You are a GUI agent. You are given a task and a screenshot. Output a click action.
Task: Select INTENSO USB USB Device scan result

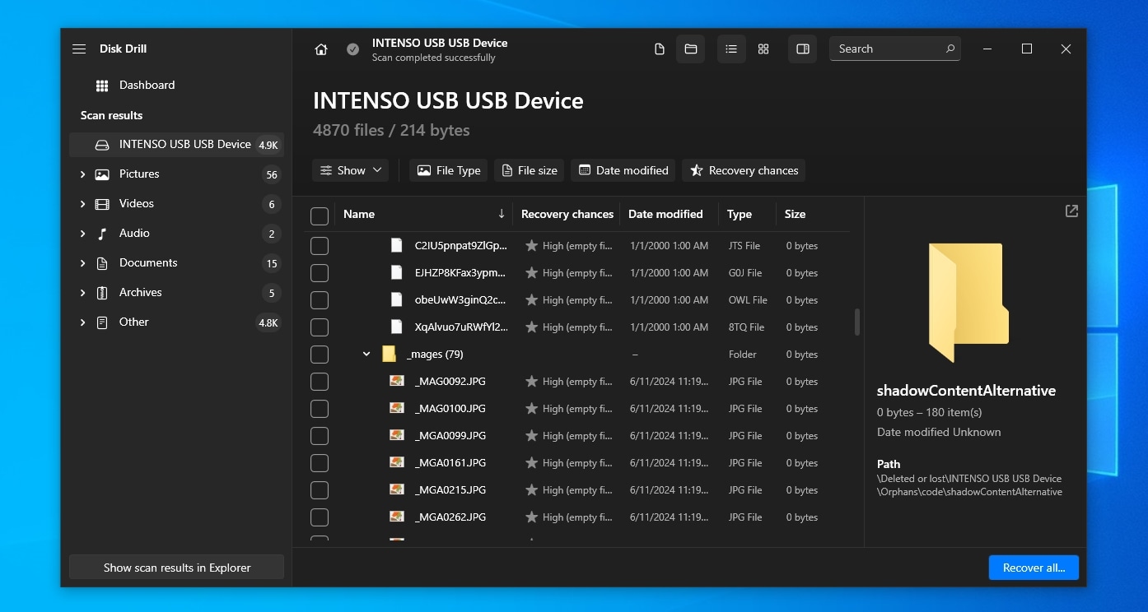coord(176,145)
